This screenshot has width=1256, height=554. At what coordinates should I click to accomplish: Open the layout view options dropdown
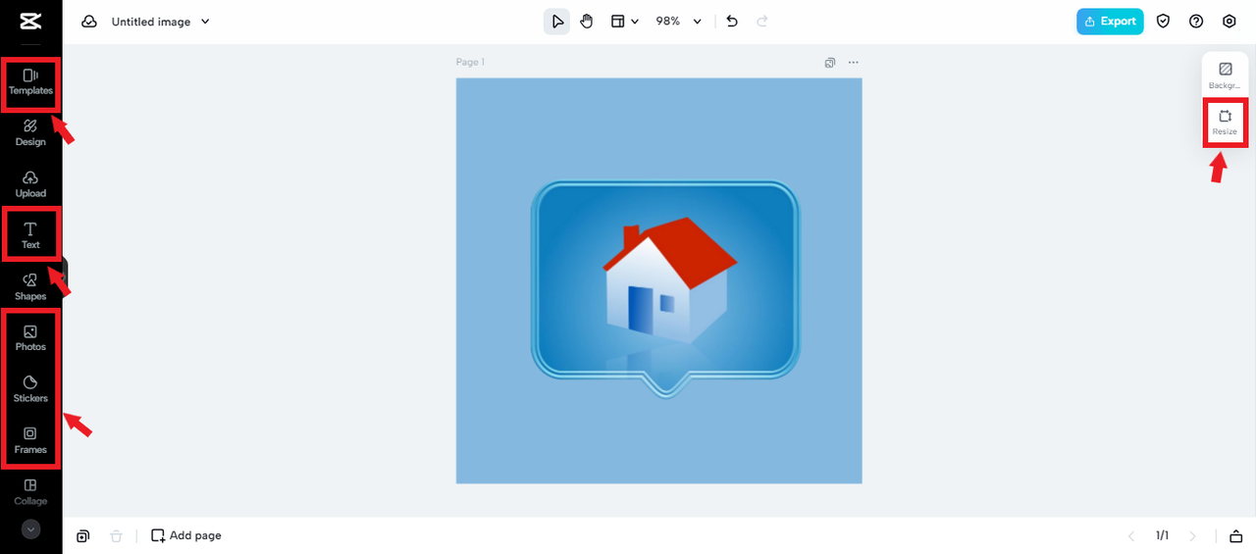(624, 21)
